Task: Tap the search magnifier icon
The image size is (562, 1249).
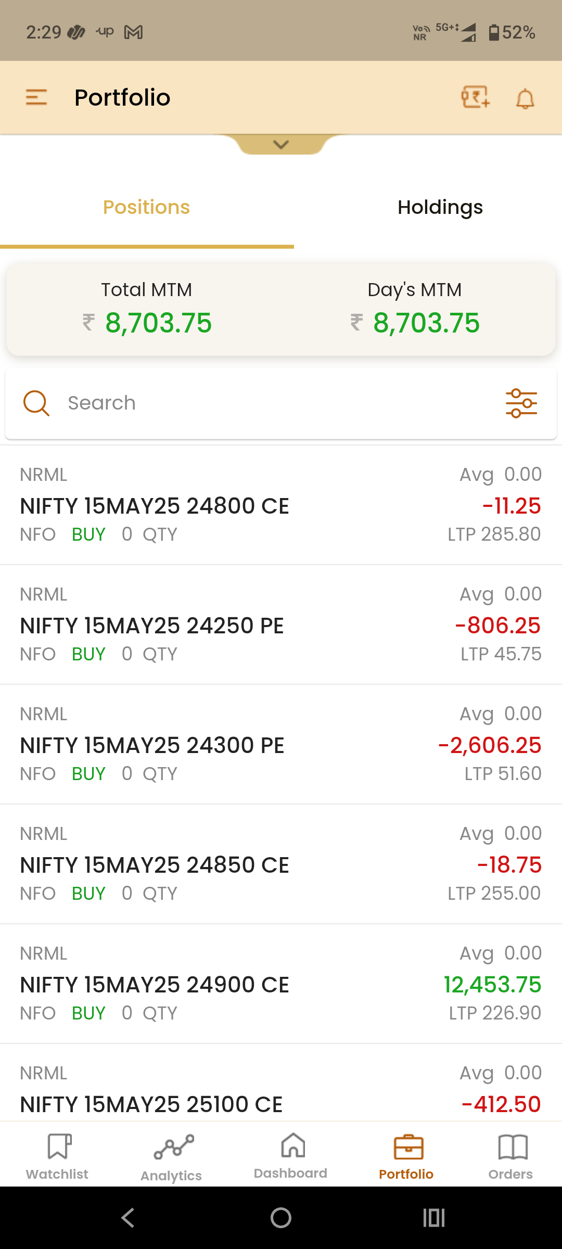Action: [36, 403]
